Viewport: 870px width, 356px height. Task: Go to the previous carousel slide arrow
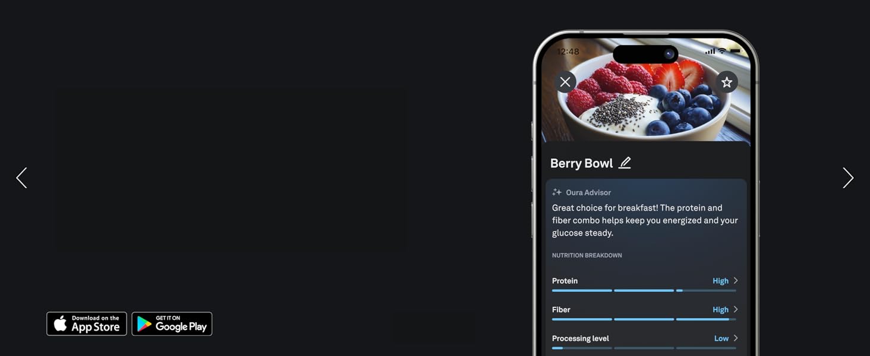(21, 178)
